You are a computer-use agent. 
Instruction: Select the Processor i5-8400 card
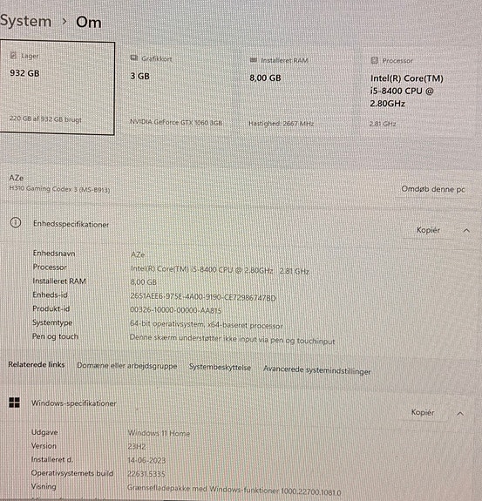416,92
